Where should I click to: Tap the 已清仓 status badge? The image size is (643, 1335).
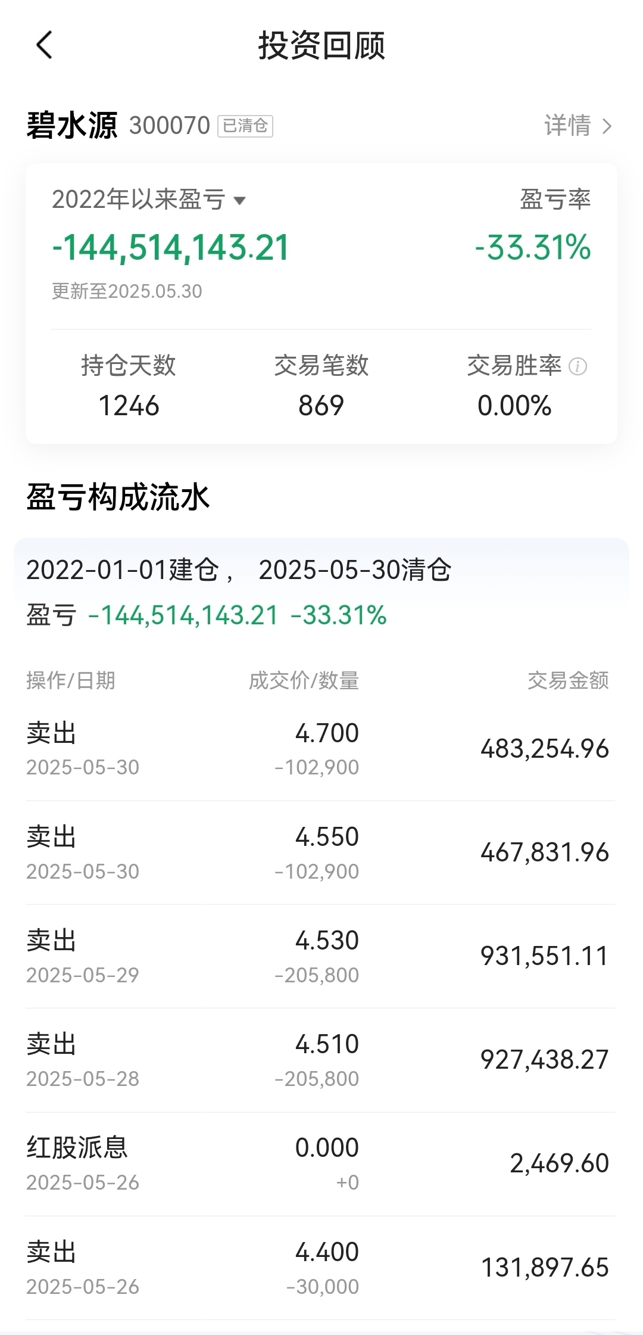245,126
